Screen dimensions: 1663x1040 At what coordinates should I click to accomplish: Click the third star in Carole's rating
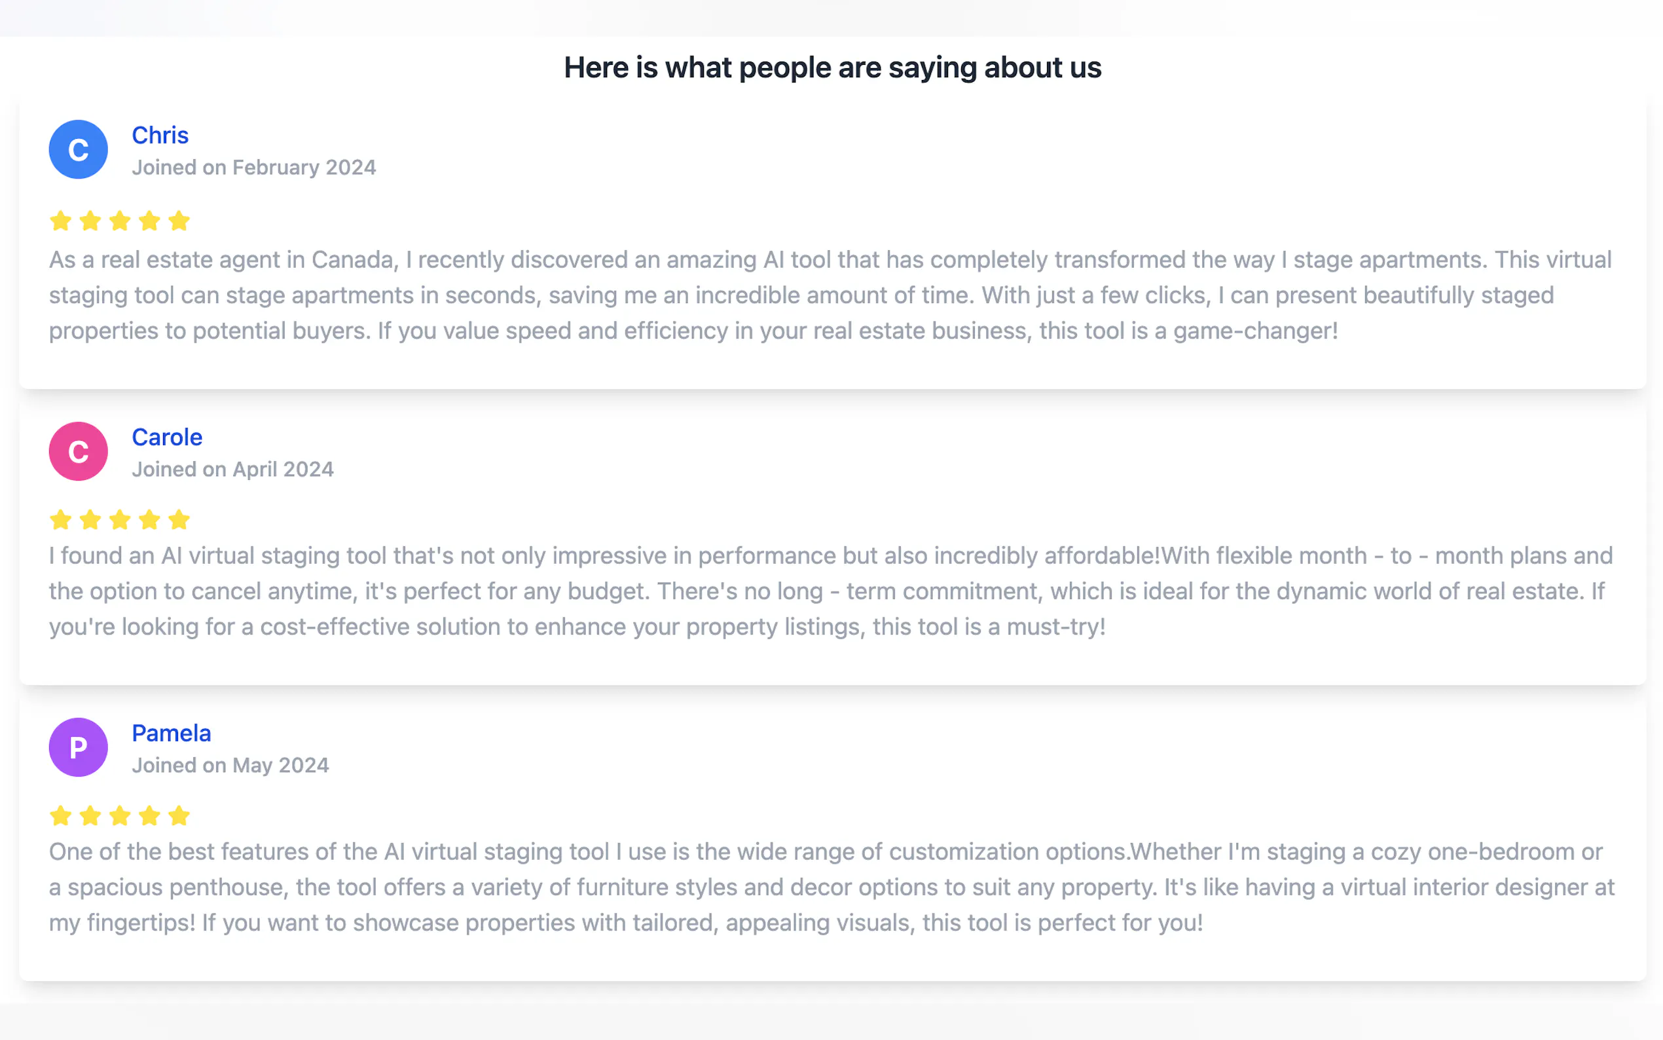120,520
